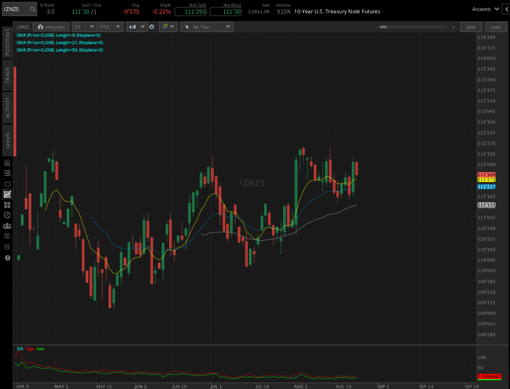Click the Bid (Sell) 111'295 price button
The height and width of the screenshot is (389, 510).
pyautogui.click(x=190, y=12)
